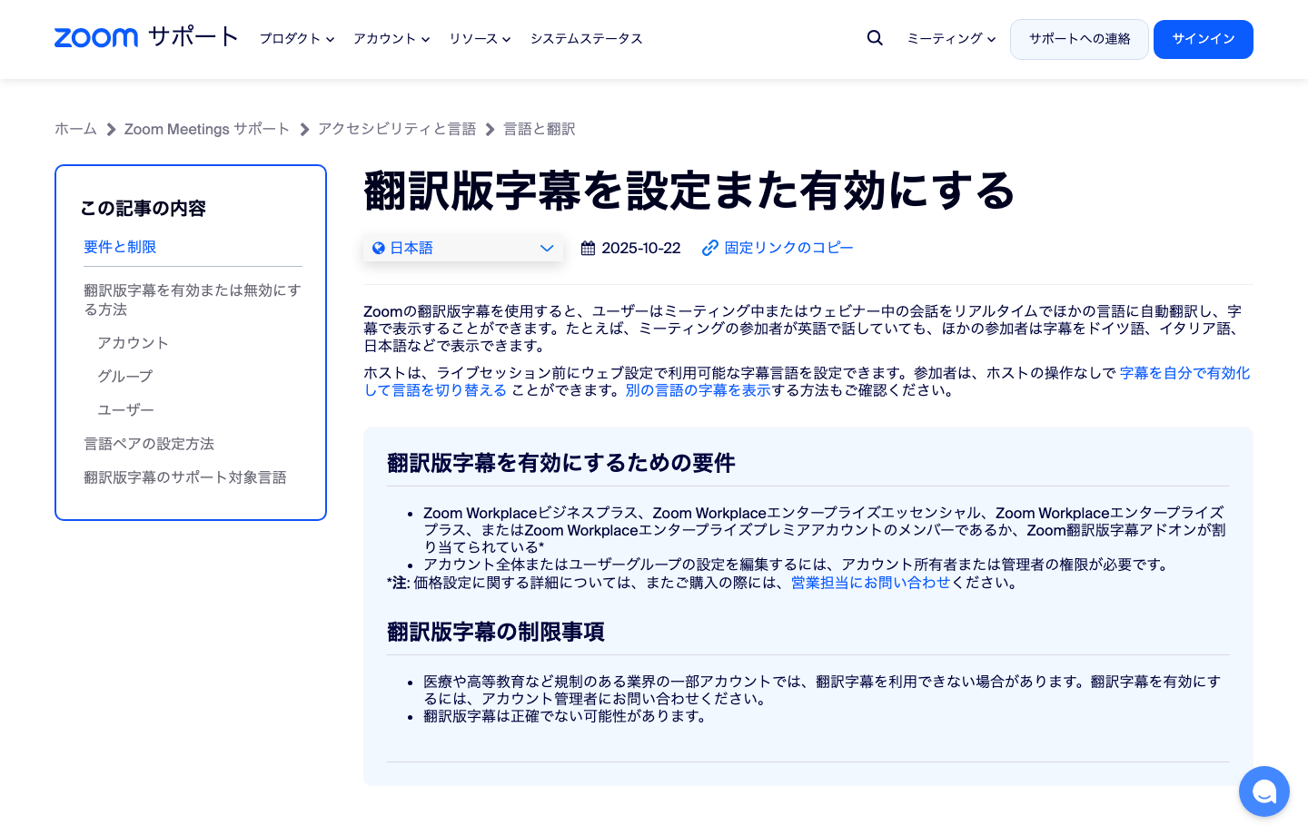Click the サインイン button
1308x835 pixels.
point(1204,39)
